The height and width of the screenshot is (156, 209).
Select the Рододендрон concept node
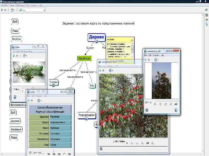87,115
